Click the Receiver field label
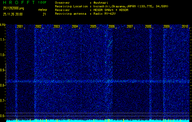The image size is (192, 122). click(62, 10)
